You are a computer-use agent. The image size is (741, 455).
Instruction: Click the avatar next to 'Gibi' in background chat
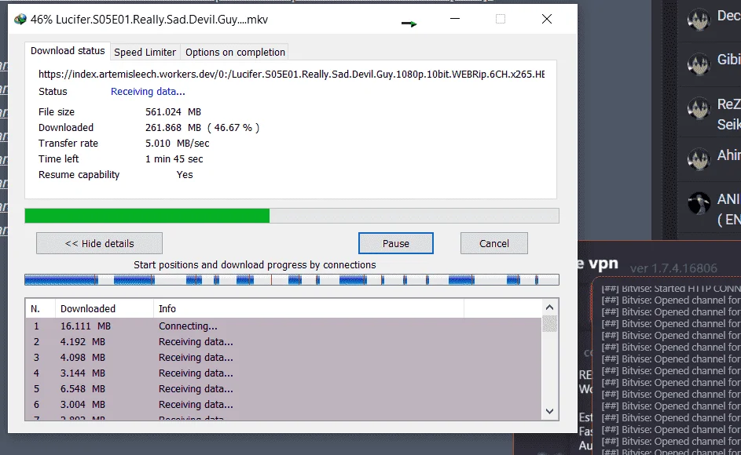click(x=699, y=64)
